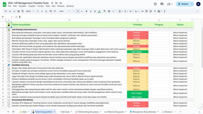Open priority dropdown for 'Buat deskripsi pekerjaan' row
Viewport: 203px width, 114px height.
[147, 33]
